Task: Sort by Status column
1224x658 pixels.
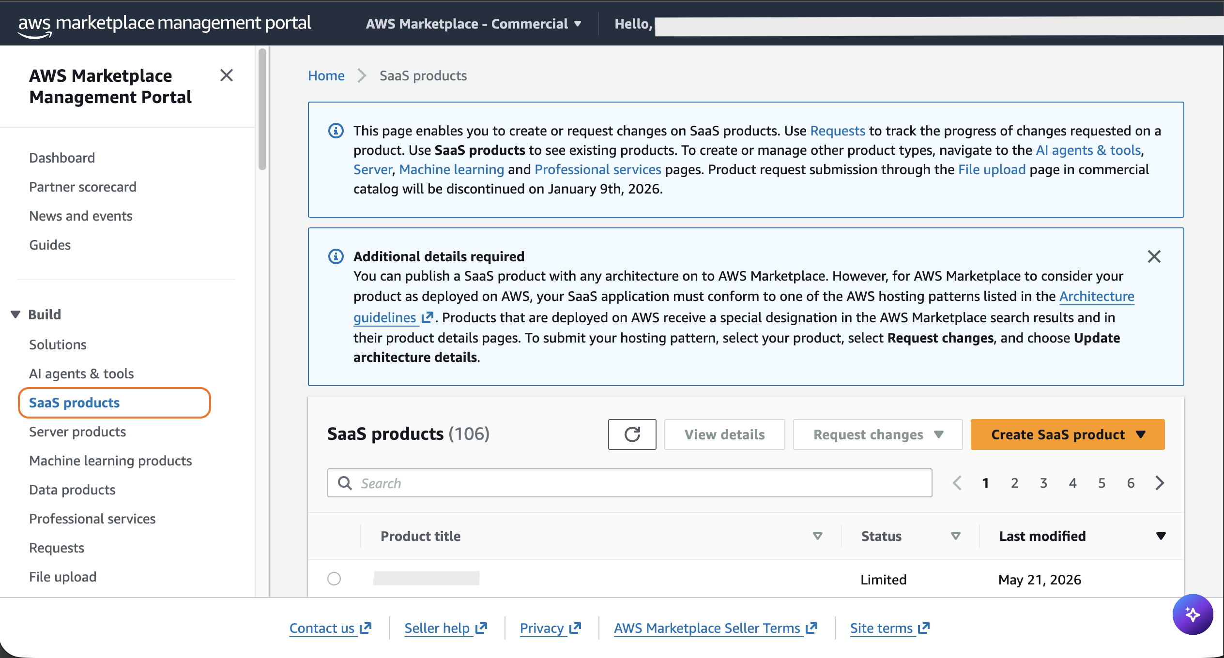Action: pyautogui.click(x=956, y=536)
